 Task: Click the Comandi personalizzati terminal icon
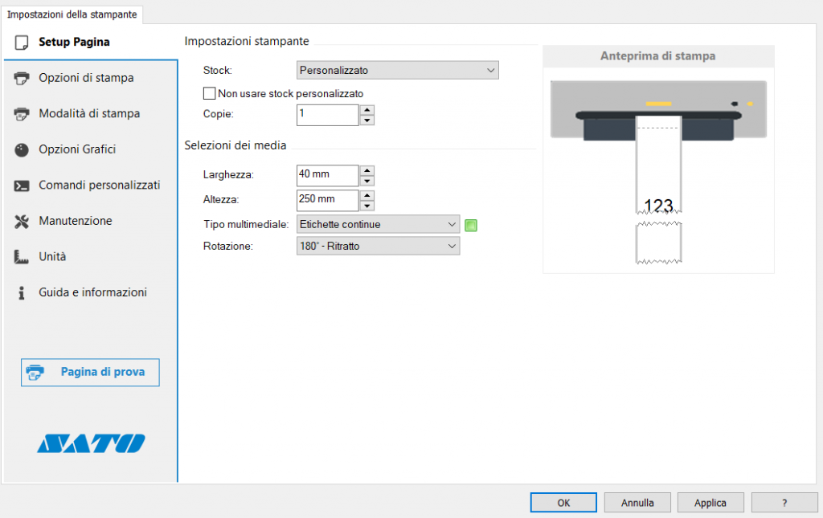click(x=22, y=186)
